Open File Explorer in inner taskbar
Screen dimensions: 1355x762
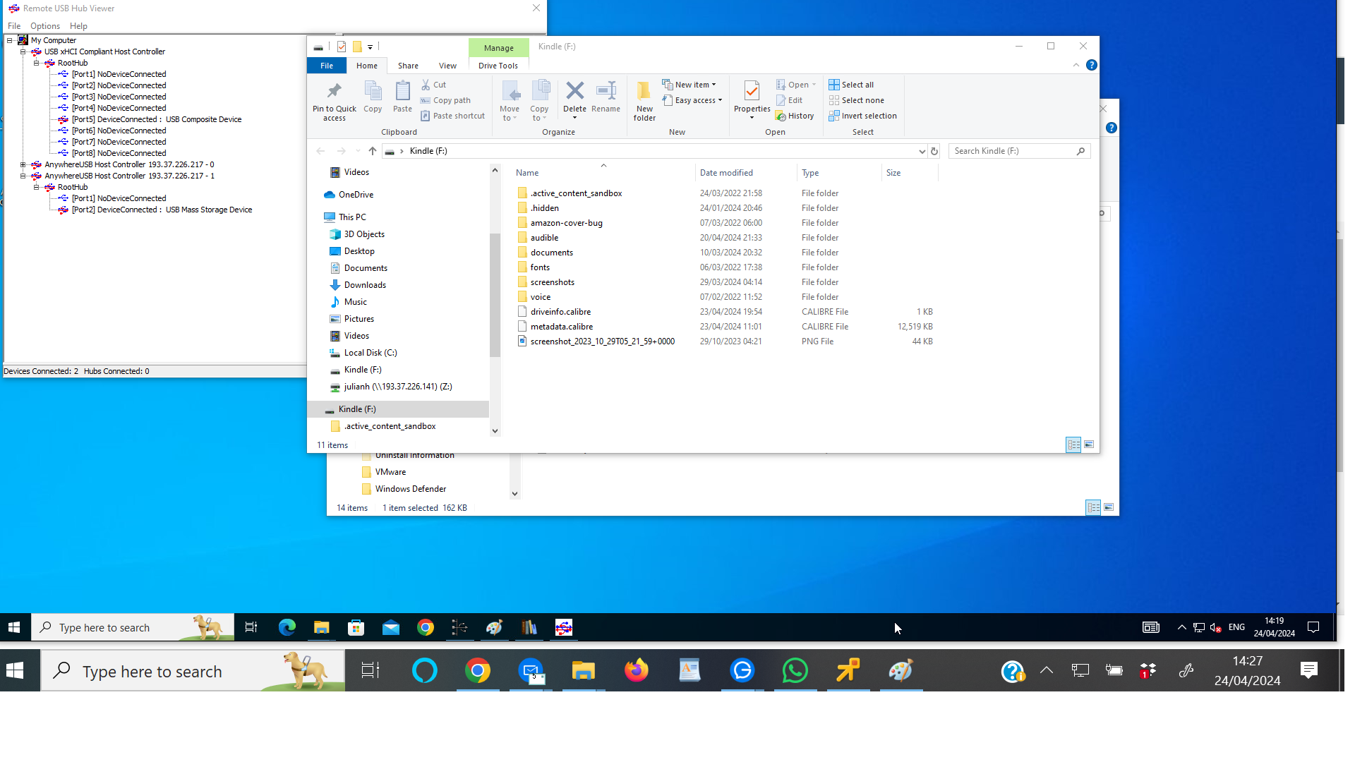pos(322,627)
